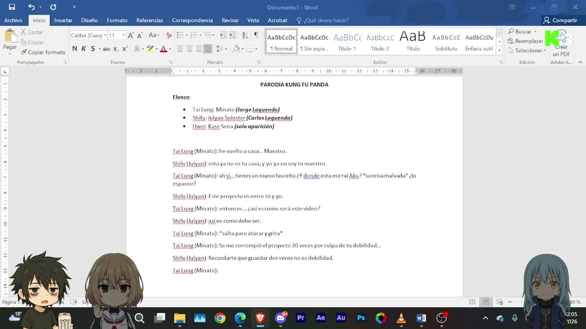Increase the paragraph indent
The height and width of the screenshot is (329, 586).
(x=233, y=35)
